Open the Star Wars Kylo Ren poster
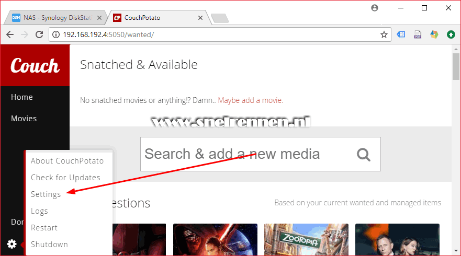 tap(215, 240)
